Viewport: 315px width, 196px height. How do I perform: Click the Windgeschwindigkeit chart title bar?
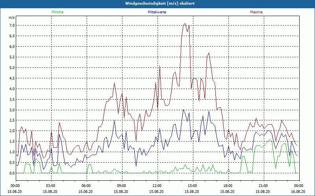pyautogui.click(x=157, y=4)
